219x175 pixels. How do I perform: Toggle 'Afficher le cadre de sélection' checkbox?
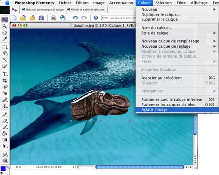point(68,10)
